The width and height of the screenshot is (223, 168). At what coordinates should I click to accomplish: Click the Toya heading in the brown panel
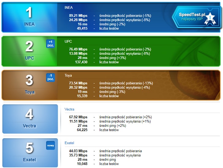coord(68,75)
